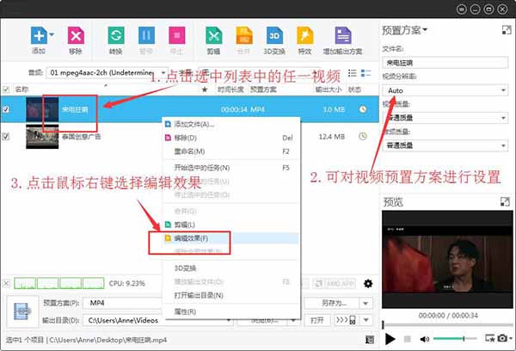This screenshot has height=351, width=516.
Task: Click the >>> device button
Action: coord(346,320)
